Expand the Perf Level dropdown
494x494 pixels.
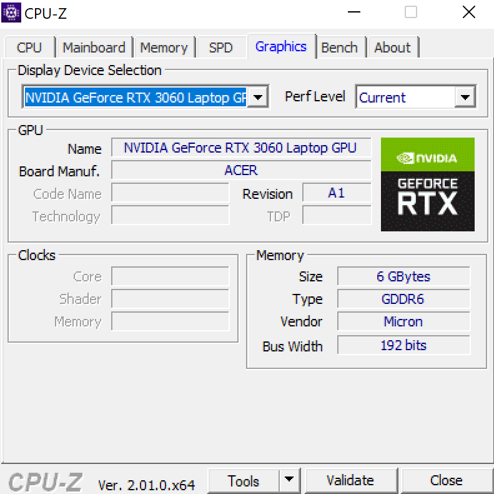[464, 98]
